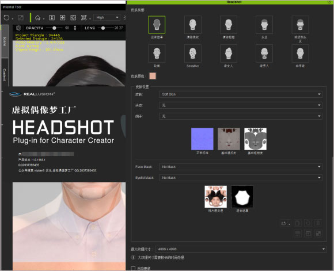Select the last head icon in second row
This screenshot has height=271, width=334.
[300, 54]
